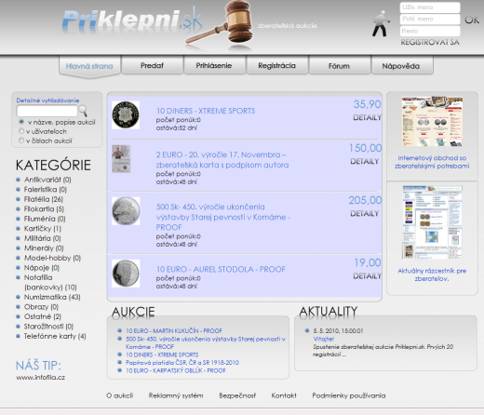
Task: Go to the Prihlásenie tab
Action: (214, 65)
